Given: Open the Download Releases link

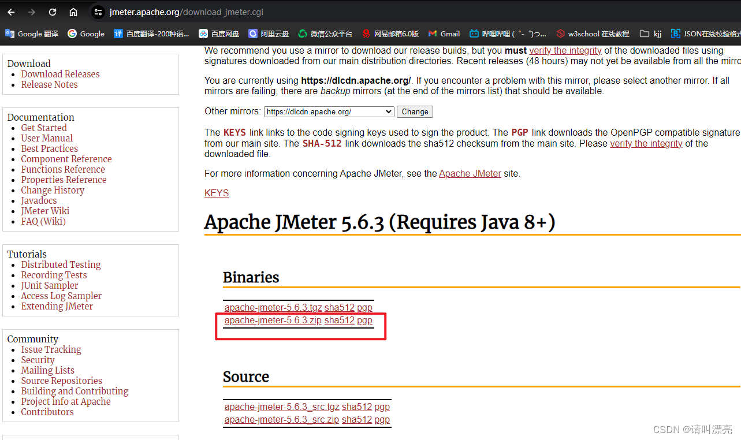Looking at the screenshot, I should pos(60,74).
